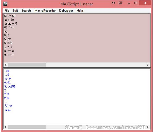Click the macro pane horizontal scrollbar thumb
The height and width of the screenshot is (132, 153).
pyautogui.click(x=27, y=65)
